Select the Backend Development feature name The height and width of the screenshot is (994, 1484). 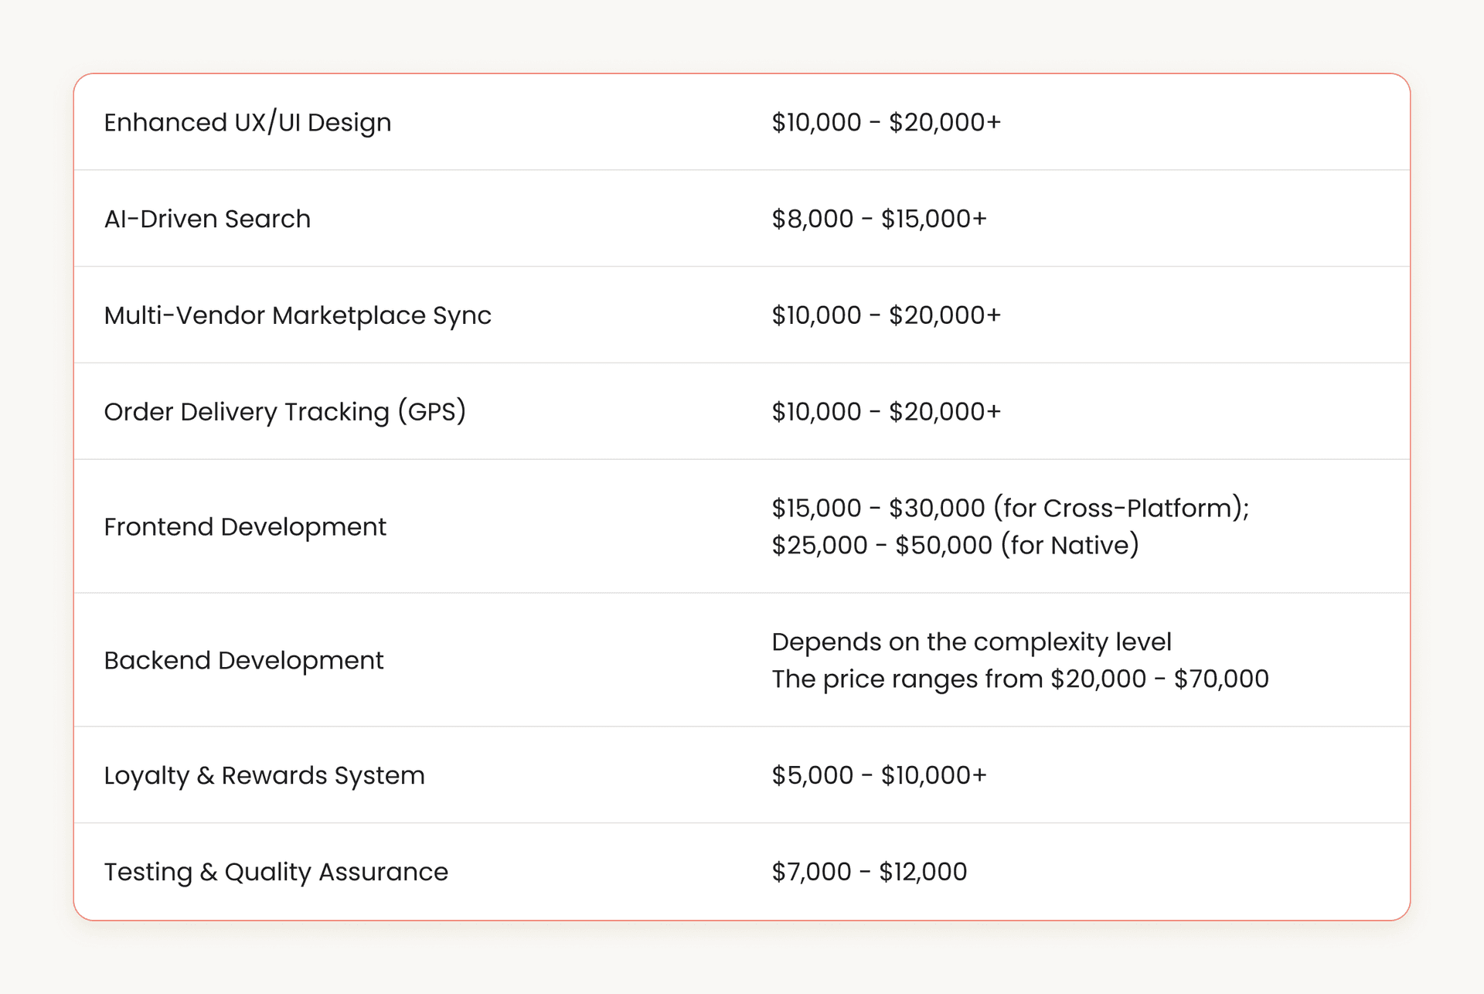(x=243, y=659)
